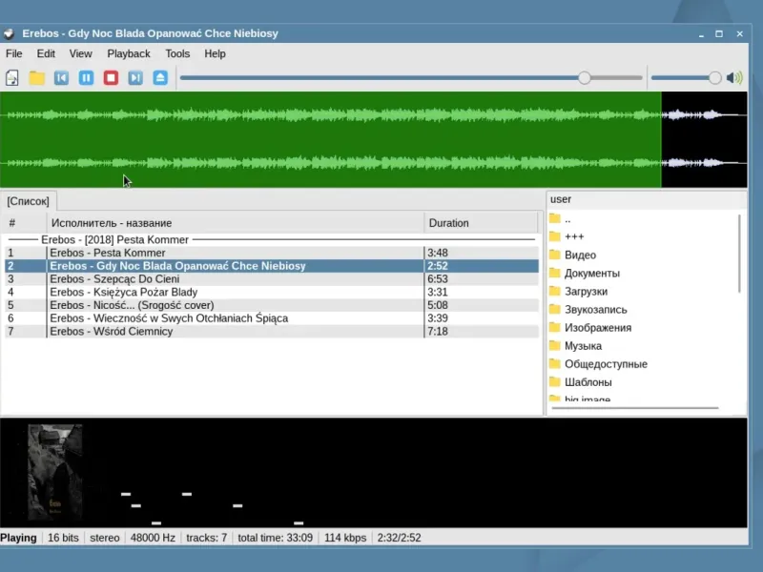Click the eject toolbar icon
The image size is (763, 572).
(160, 78)
